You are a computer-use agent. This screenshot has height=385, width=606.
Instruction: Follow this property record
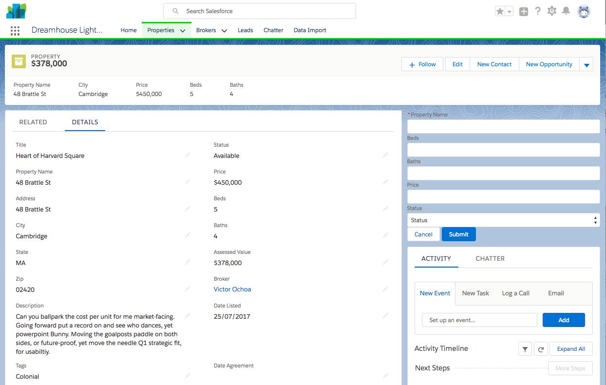point(422,64)
